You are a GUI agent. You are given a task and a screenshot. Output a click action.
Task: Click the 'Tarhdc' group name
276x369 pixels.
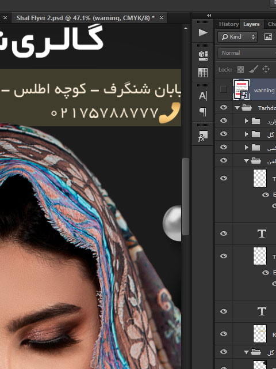267,108
